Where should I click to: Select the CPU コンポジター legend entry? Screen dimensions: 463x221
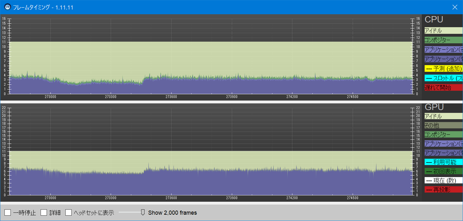click(x=443, y=40)
